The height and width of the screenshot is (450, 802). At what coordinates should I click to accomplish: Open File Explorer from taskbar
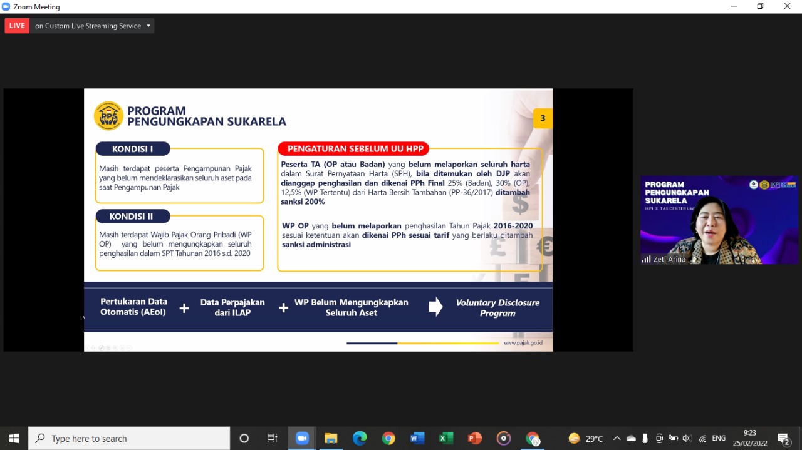tap(331, 438)
